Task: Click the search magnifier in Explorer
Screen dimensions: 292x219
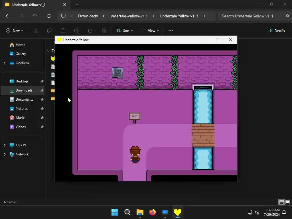Action: (x=287, y=16)
